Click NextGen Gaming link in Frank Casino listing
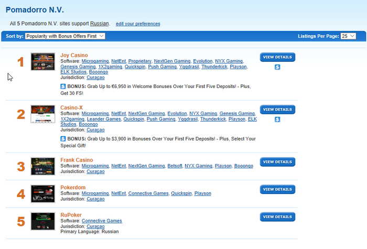Viewport: 367px width, 249px height. [146, 166]
